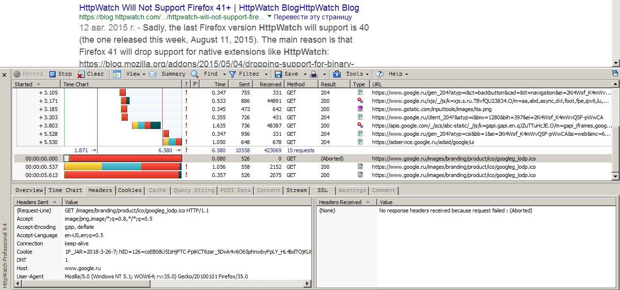Click warning mark on the +5.530 row
Image resolution: width=620 pixels, height=290 pixels.
coord(186,142)
